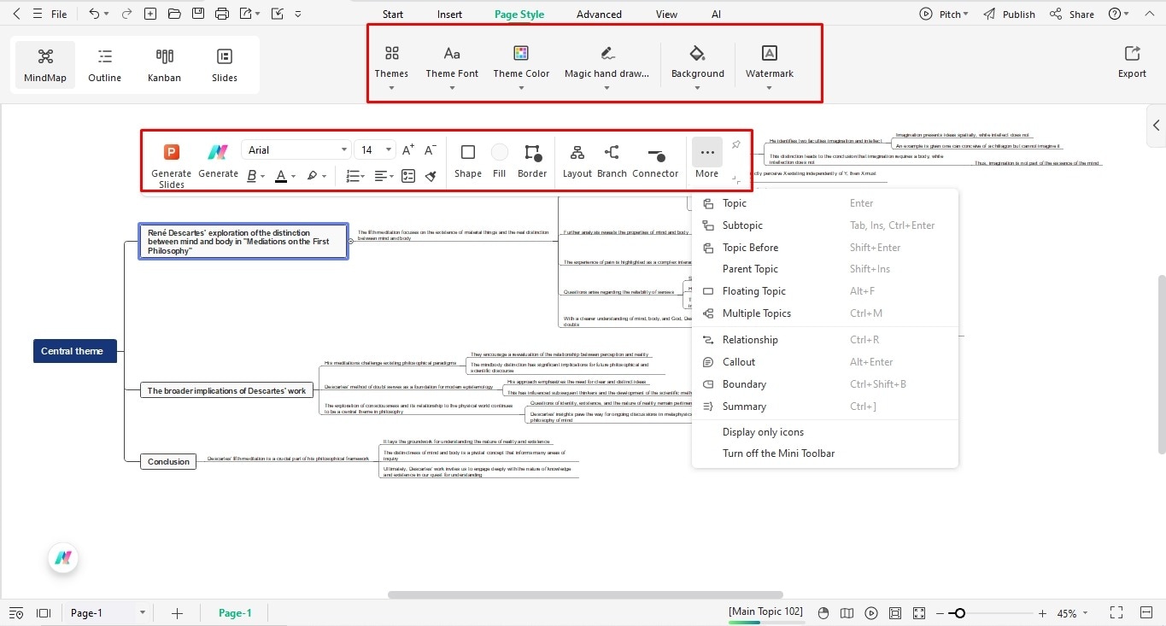This screenshot has height=626, width=1166.
Task: Click the task checklist icon
Action: click(x=408, y=176)
